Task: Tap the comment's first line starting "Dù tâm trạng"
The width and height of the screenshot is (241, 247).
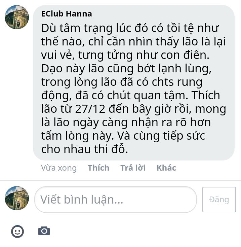Action: pos(130,28)
